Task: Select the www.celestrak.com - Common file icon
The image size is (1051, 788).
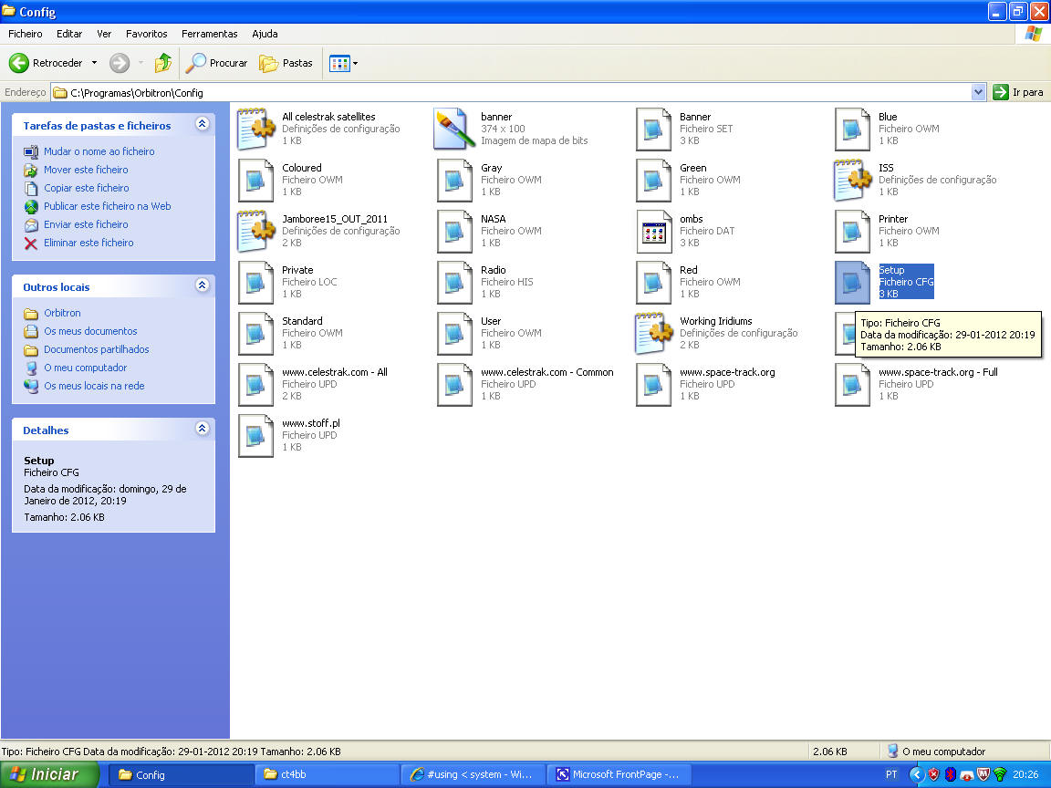Action: point(454,383)
